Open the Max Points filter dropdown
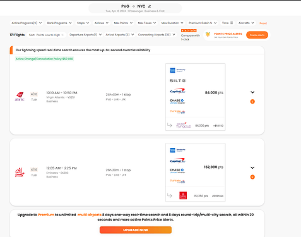This screenshot has width=301, height=237. [123, 23]
